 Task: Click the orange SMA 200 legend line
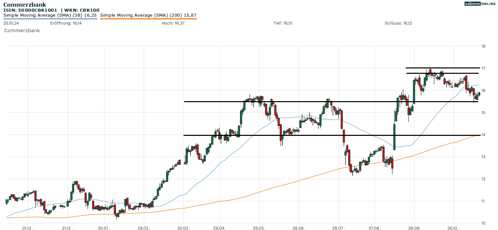pos(148,19)
